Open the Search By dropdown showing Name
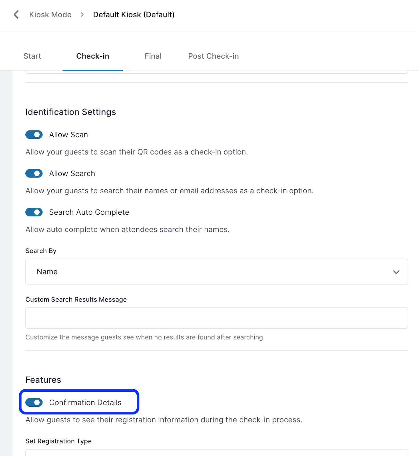The height and width of the screenshot is (456, 419). click(216, 272)
